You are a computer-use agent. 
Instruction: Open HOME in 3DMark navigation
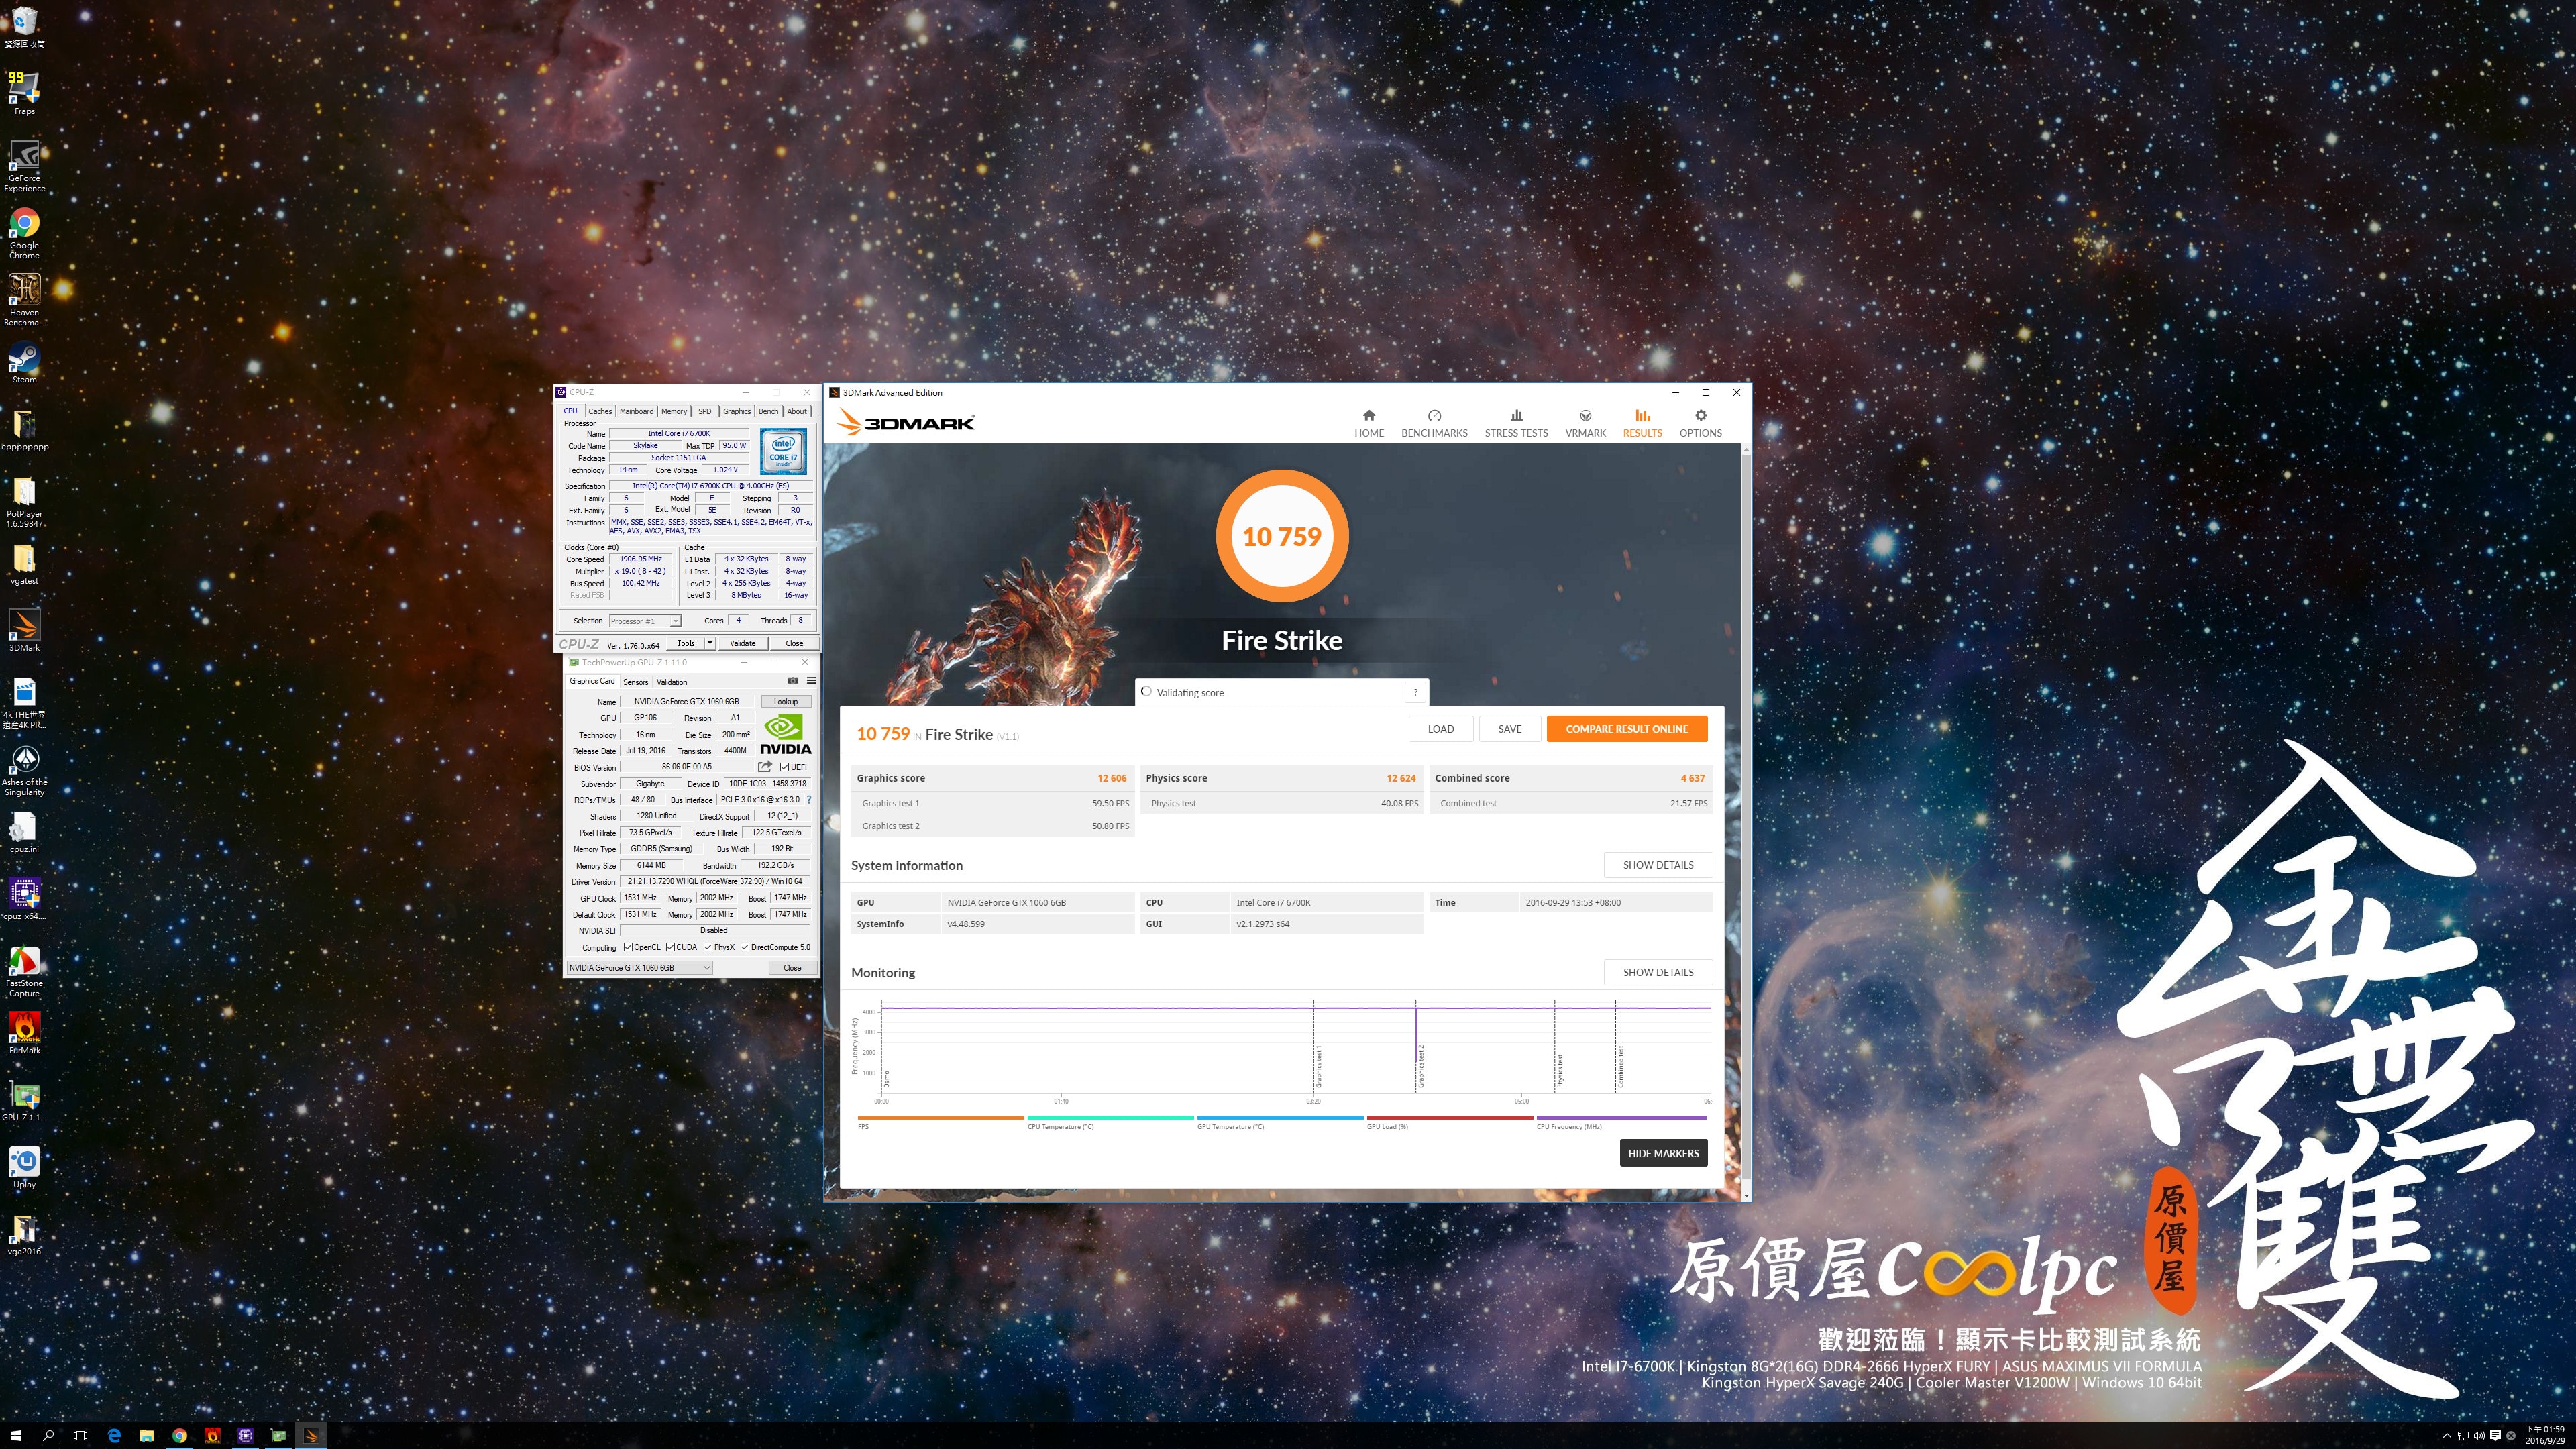[x=1368, y=423]
